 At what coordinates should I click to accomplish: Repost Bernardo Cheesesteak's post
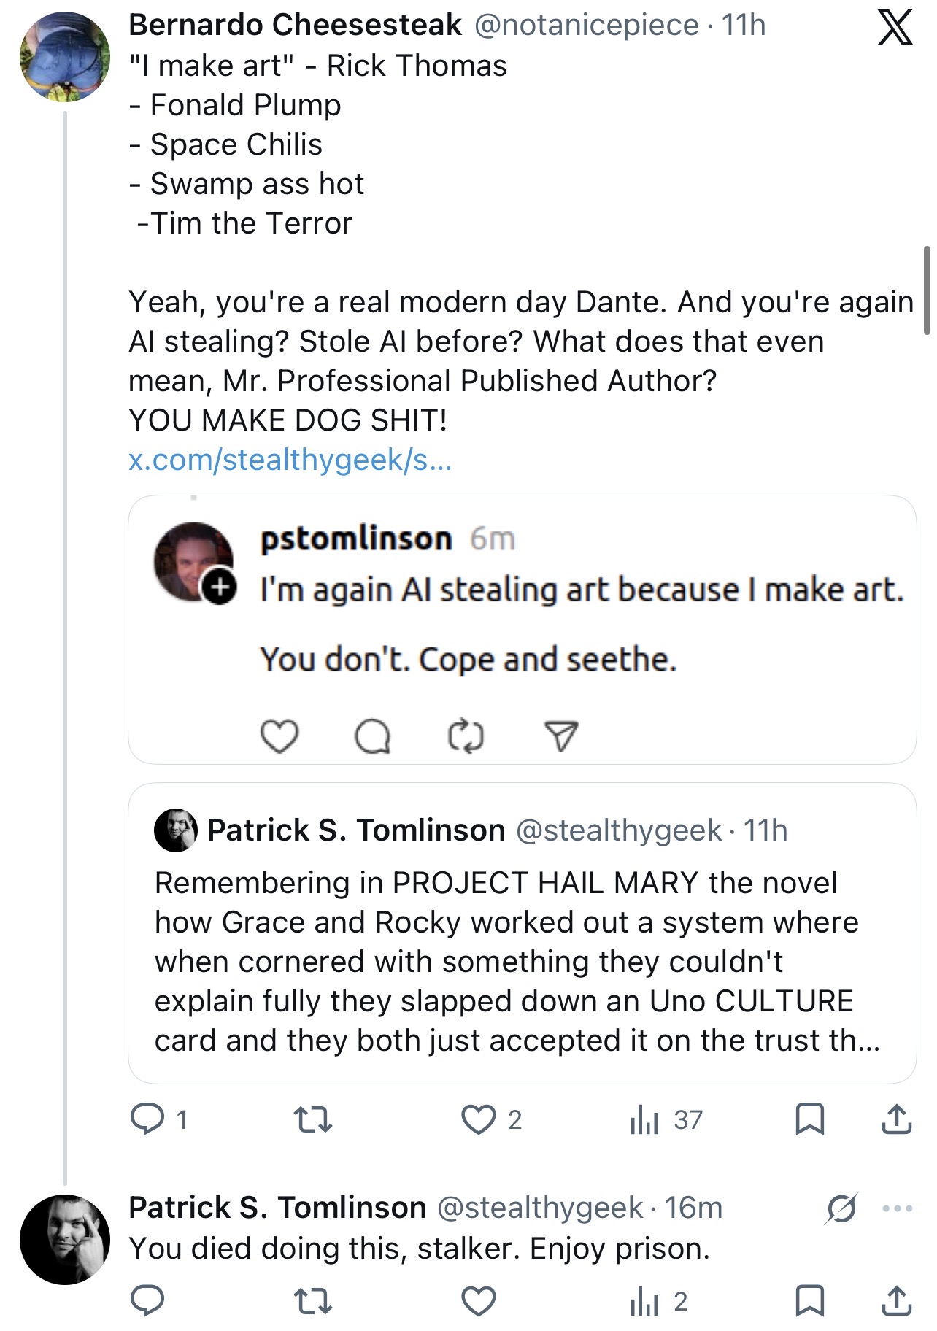[312, 1119]
